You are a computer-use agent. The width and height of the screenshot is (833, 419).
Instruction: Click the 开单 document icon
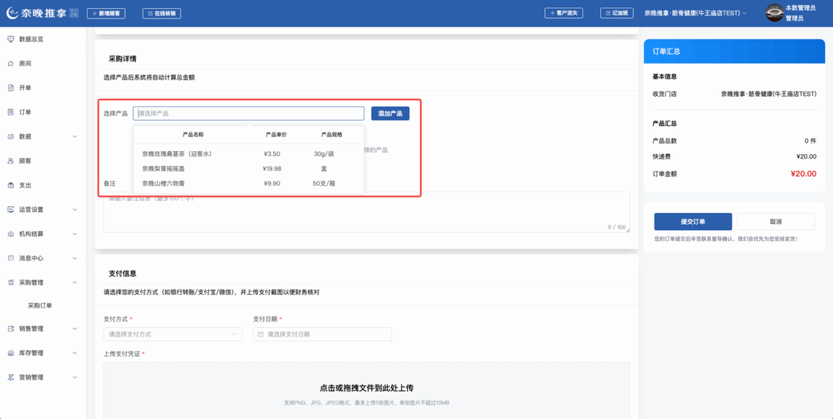coord(10,88)
